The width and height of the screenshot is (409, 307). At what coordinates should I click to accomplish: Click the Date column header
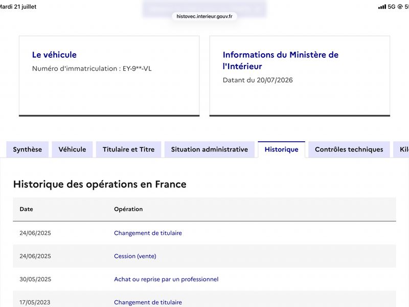pos(26,209)
